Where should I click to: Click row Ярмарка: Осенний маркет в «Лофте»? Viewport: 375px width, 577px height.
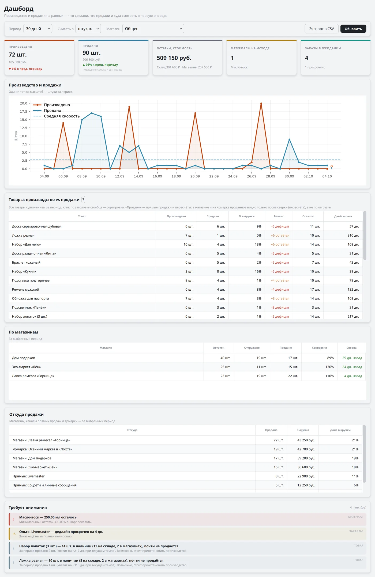186,449
